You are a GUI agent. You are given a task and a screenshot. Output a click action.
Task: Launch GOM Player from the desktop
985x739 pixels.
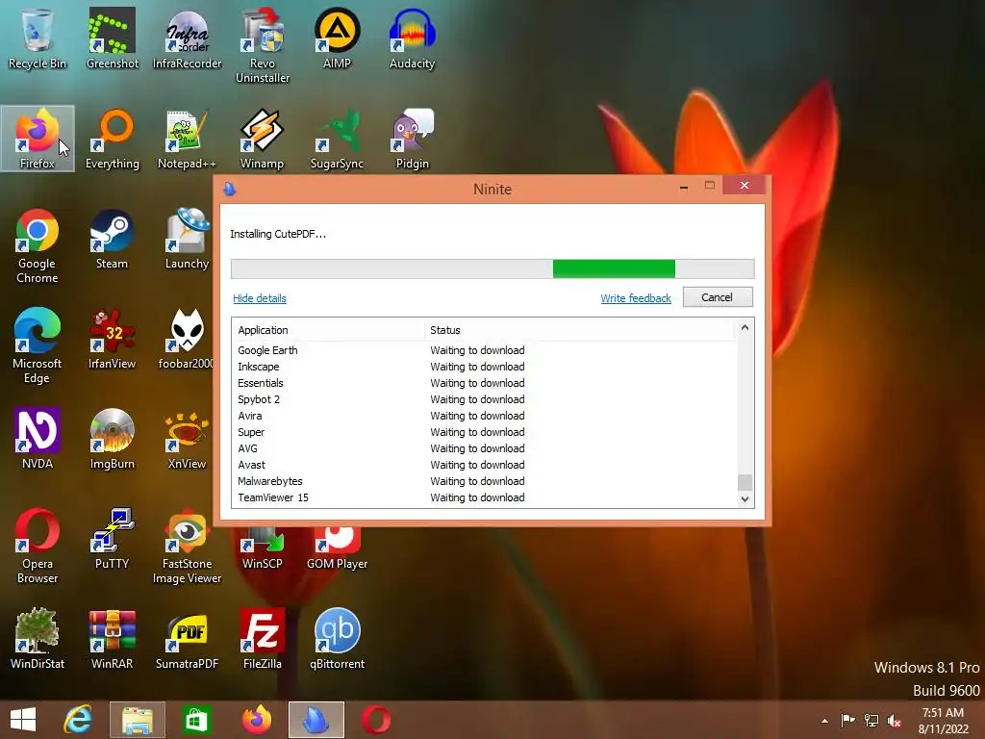point(338,549)
